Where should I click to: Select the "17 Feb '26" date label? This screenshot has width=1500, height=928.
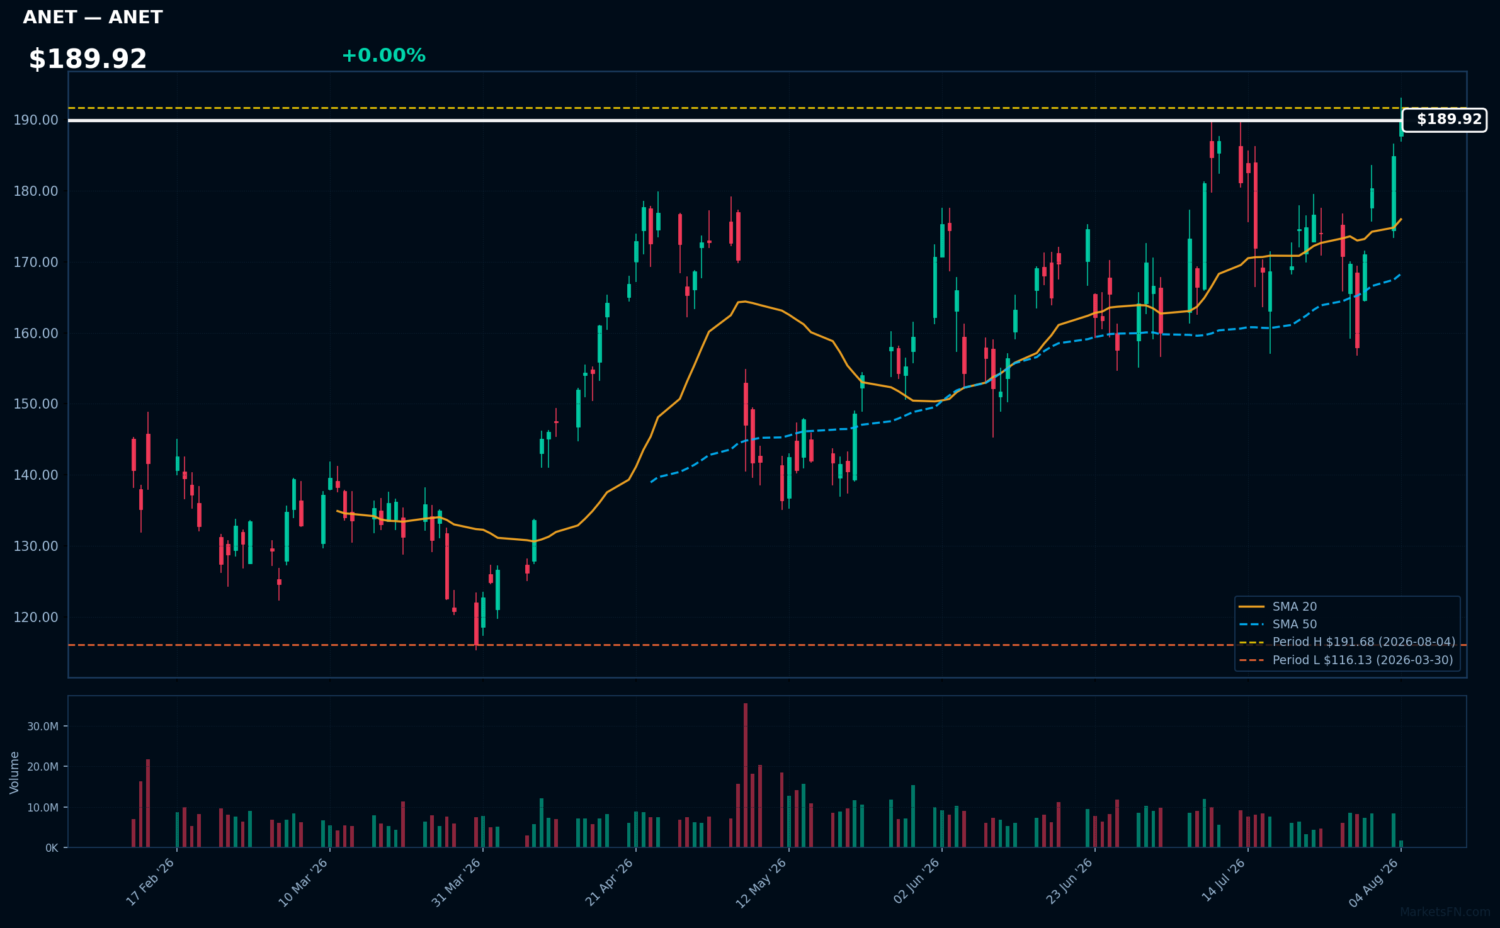(x=151, y=882)
